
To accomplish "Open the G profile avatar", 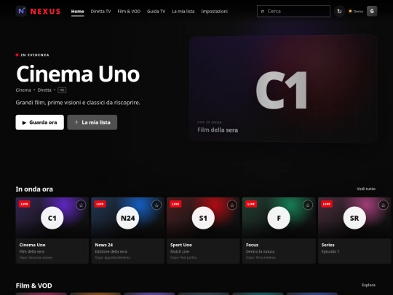I will point(372,11).
